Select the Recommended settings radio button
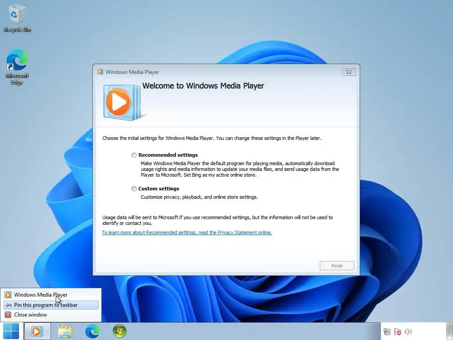Image resolution: width=453 pixels, height=340 pixels. (x=134, y=155)
